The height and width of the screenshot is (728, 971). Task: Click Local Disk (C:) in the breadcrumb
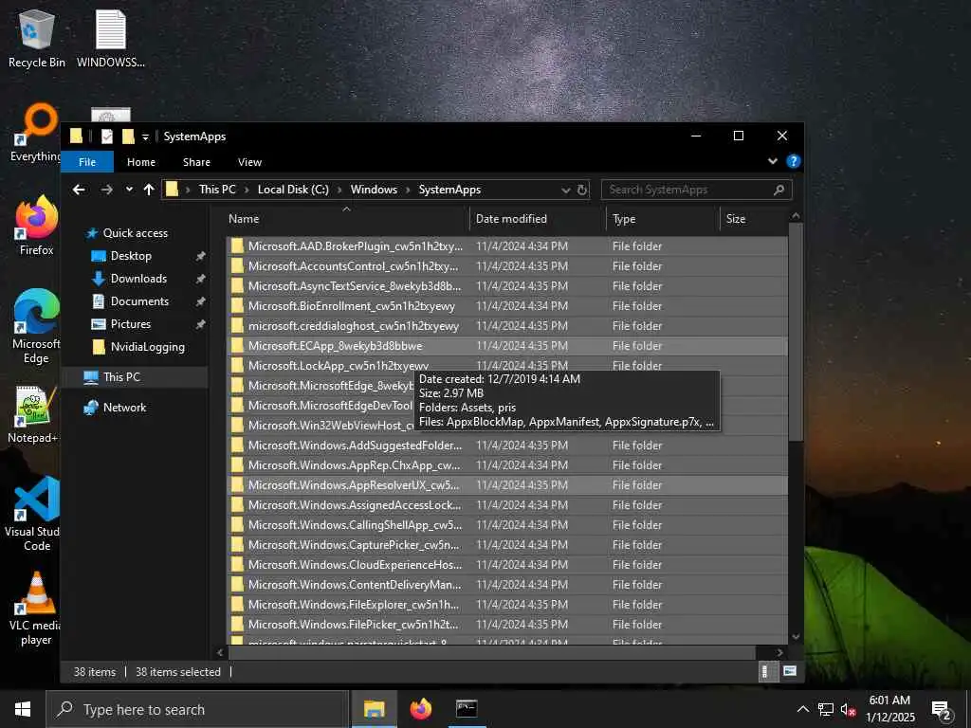tap(293, 190)
